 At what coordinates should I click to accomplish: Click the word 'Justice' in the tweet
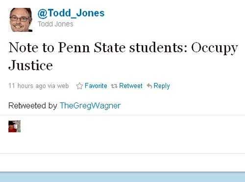(x=30, y=65)
